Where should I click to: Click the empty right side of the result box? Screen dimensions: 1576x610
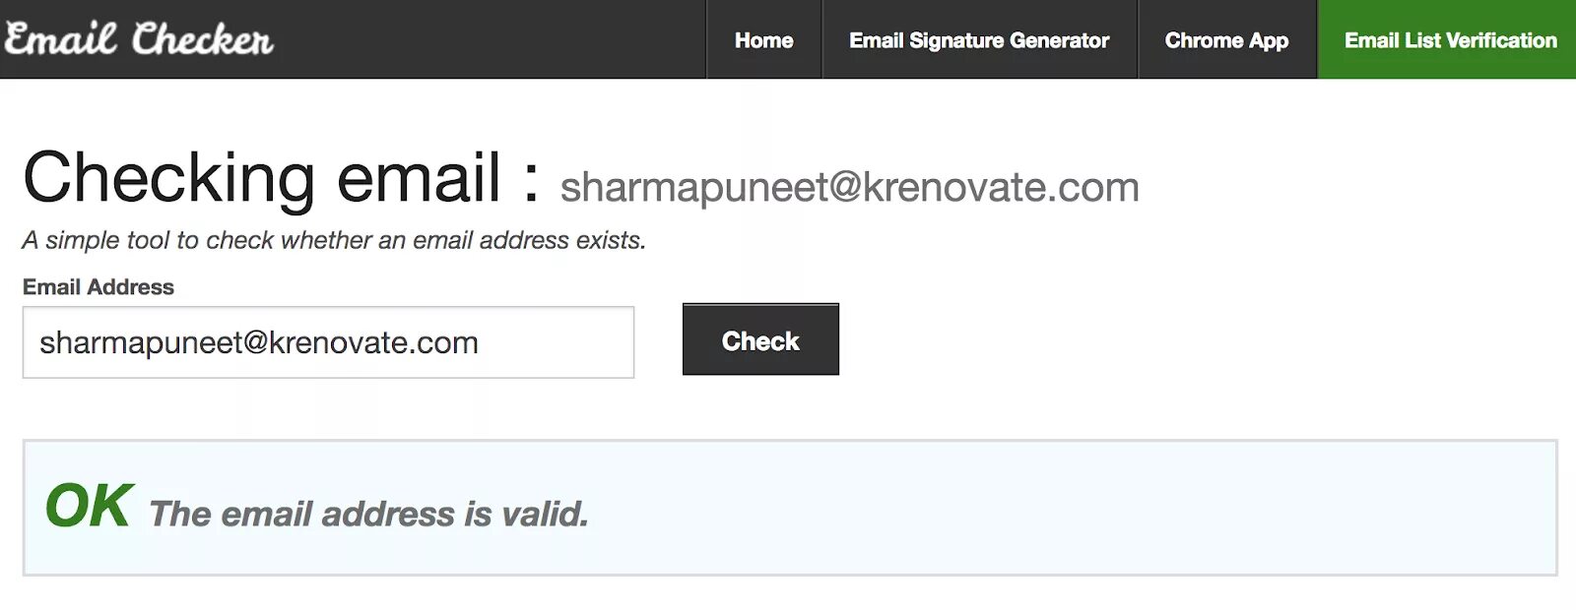[x=1182, y=508]
